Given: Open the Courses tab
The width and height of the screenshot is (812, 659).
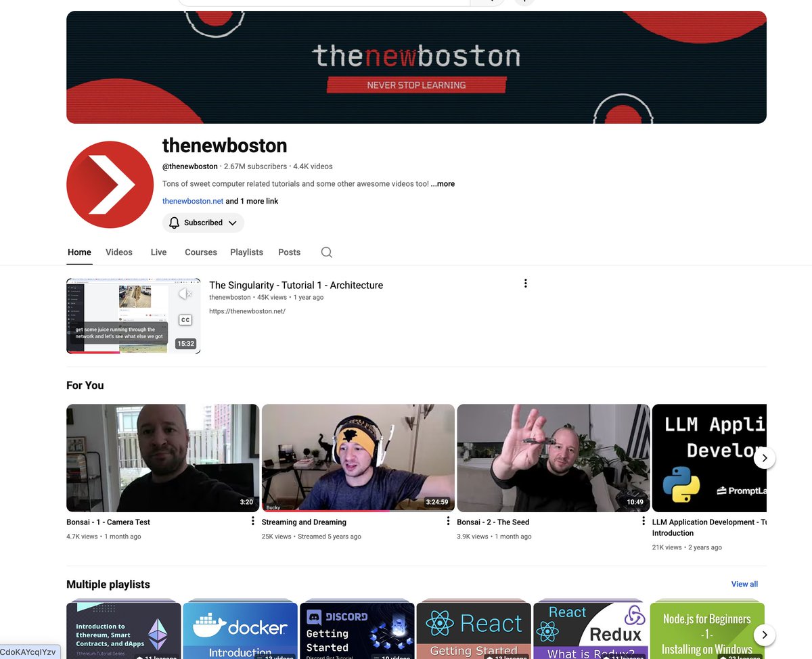Looking at the screenshot, I should point(201,252).
